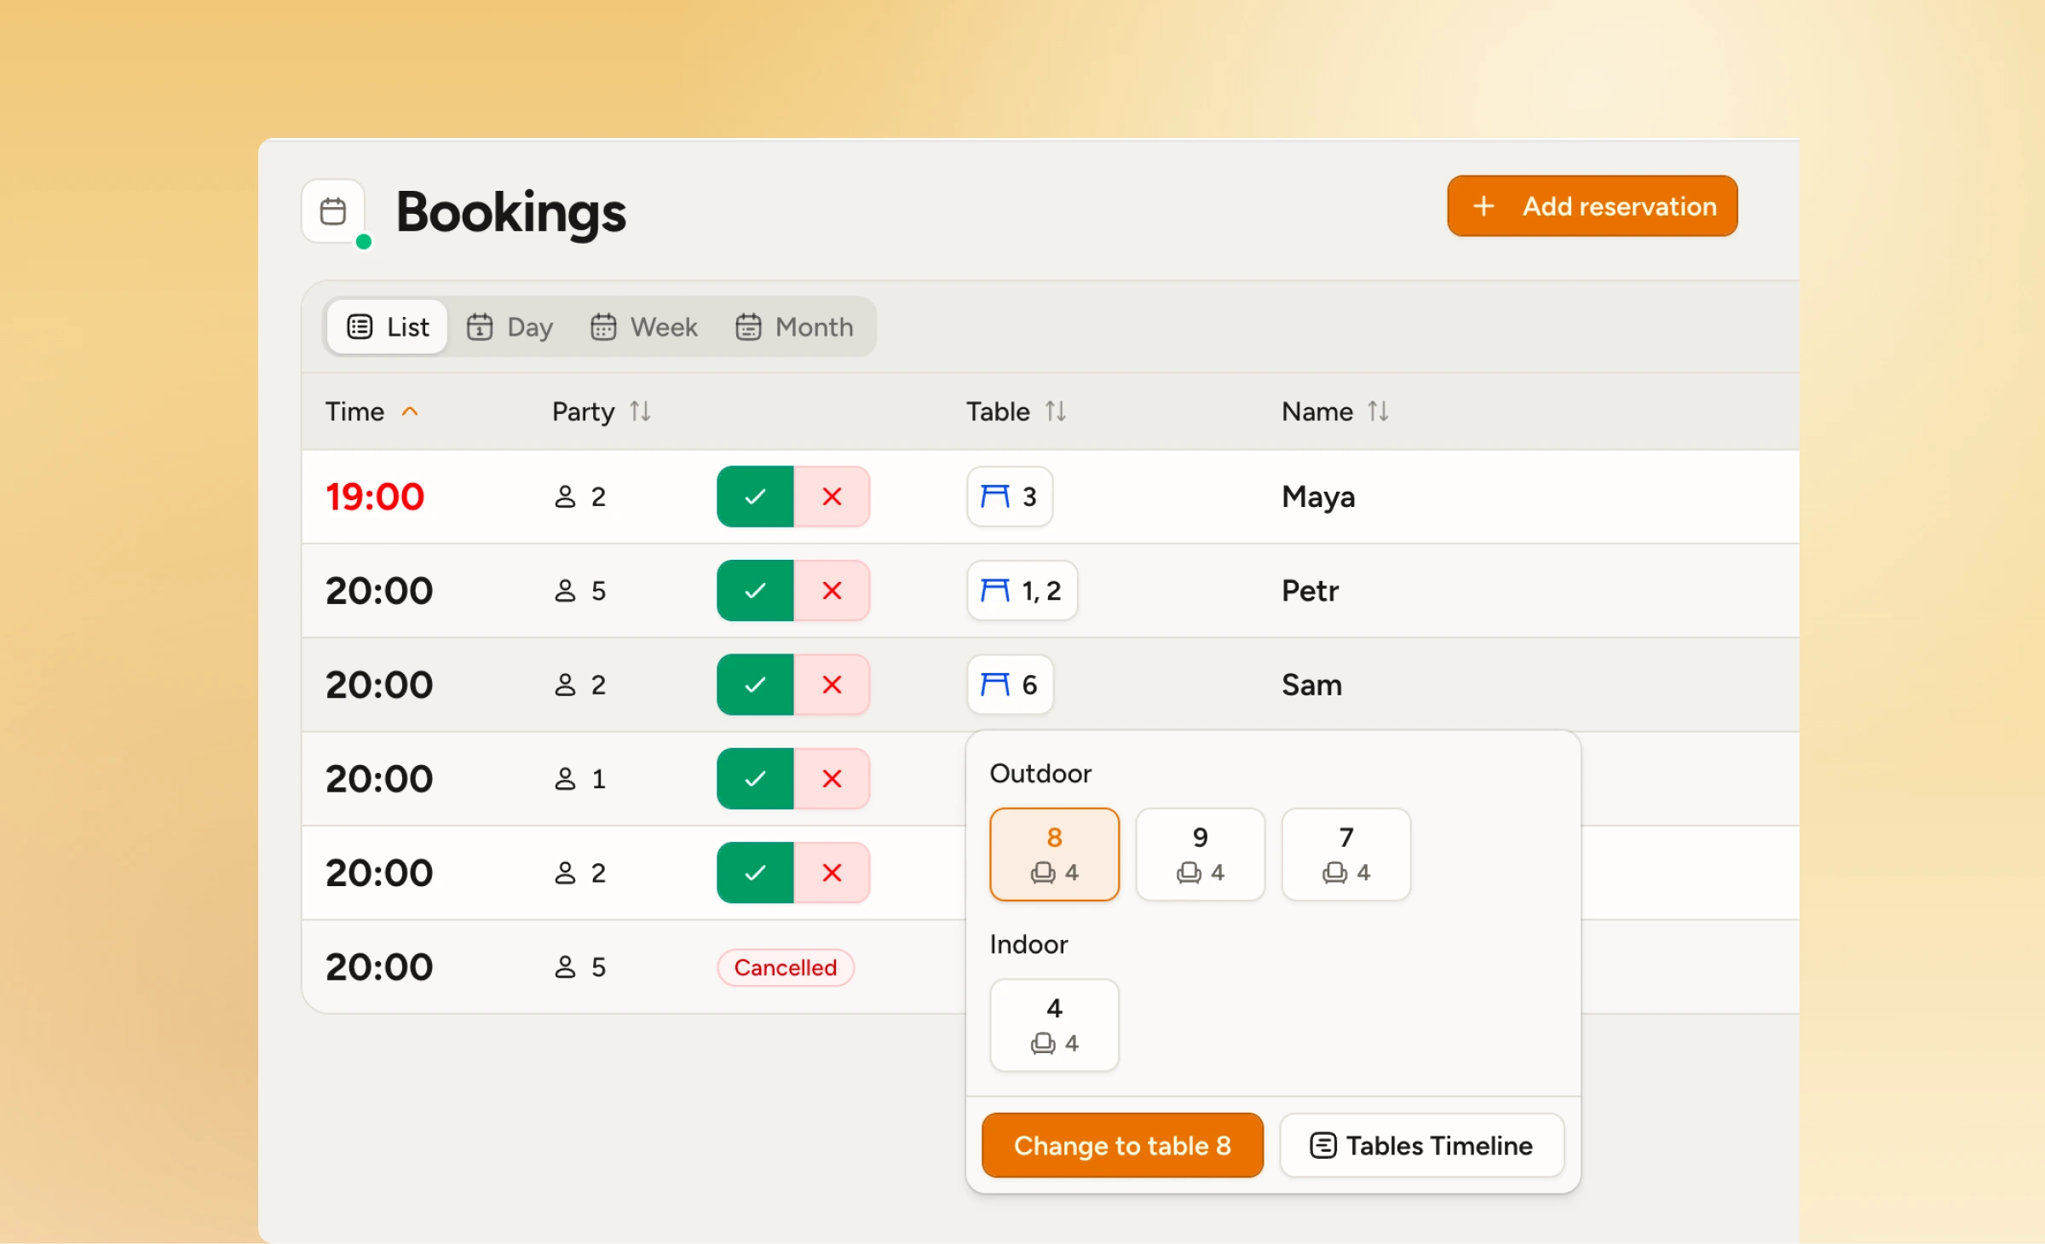Click Change to table 8 button
2045x1244 pixels.
(x=1122, y=1145)
